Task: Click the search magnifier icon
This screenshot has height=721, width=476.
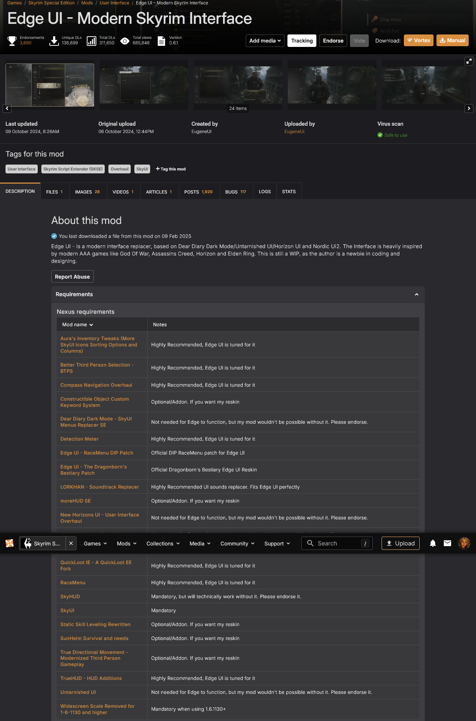Action: coord(310,543)
